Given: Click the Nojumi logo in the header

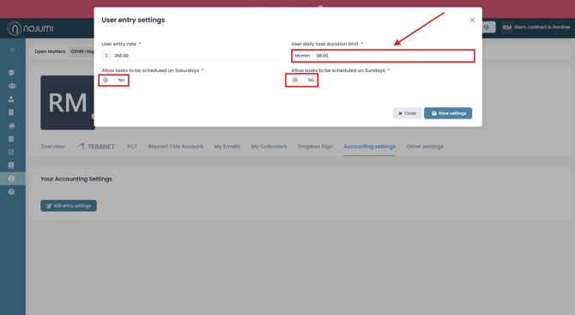Looking at the screenshot, I should coord(30,28).
